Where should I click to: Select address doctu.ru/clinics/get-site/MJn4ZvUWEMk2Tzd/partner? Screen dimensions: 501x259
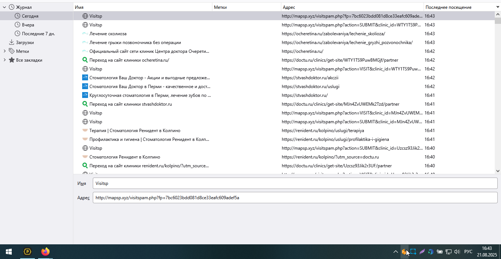click(x=340, y=104)
